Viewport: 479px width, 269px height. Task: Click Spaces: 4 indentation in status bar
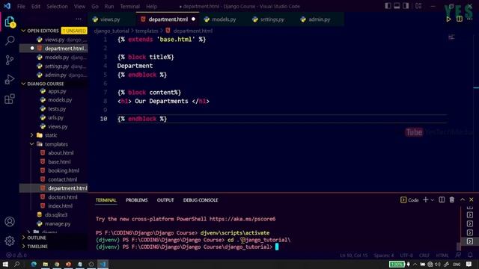(384, 256)
